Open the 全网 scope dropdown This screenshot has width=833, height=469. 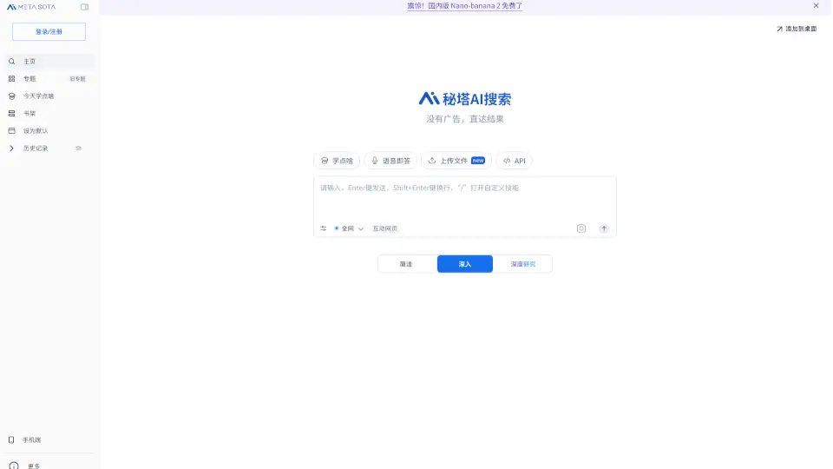pyautogui.click(x=349, y=228)
